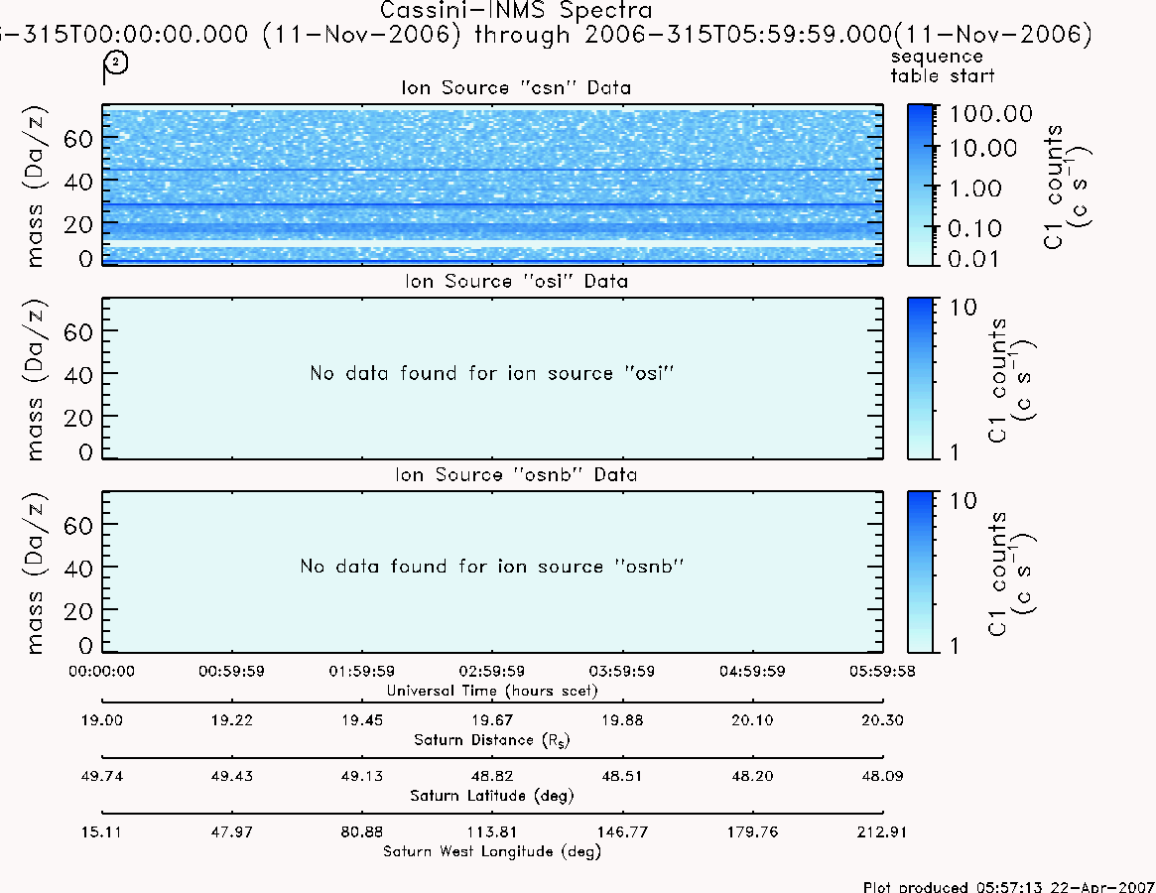Click the csn panel "mass (Da/z)" axis label
This screenshot has height=893, width=1156.
click(34, 186)
